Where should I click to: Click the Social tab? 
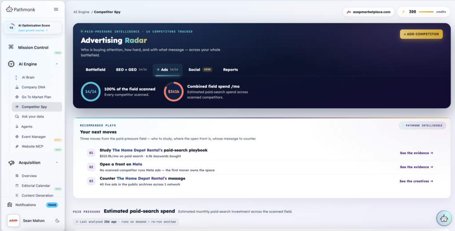(200, 70)
